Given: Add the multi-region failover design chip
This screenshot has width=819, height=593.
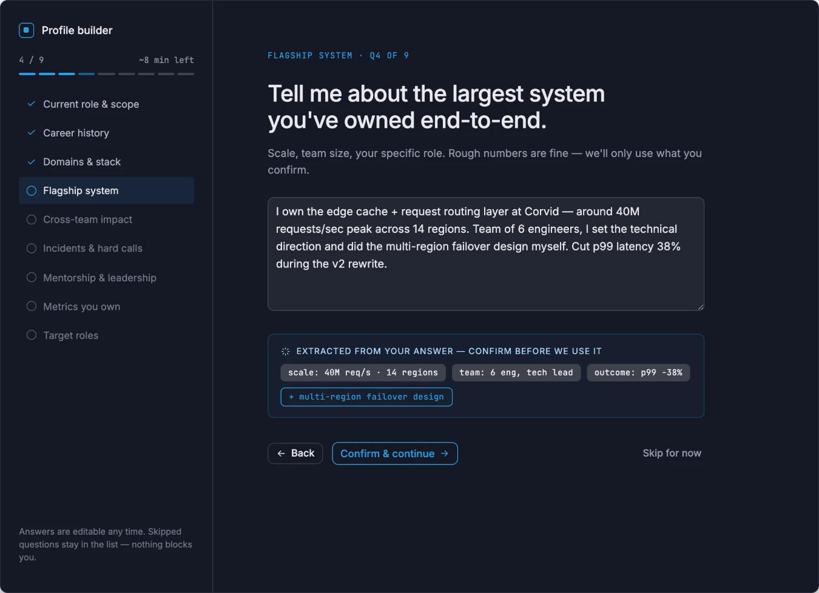Looking at the screenshot, I should pyautogui.click(x=366, y=397).
